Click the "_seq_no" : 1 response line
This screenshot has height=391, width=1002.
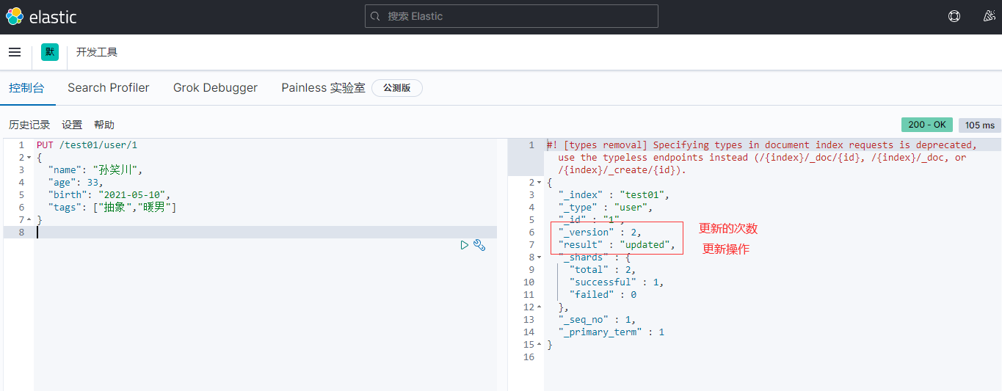point(597,320)
